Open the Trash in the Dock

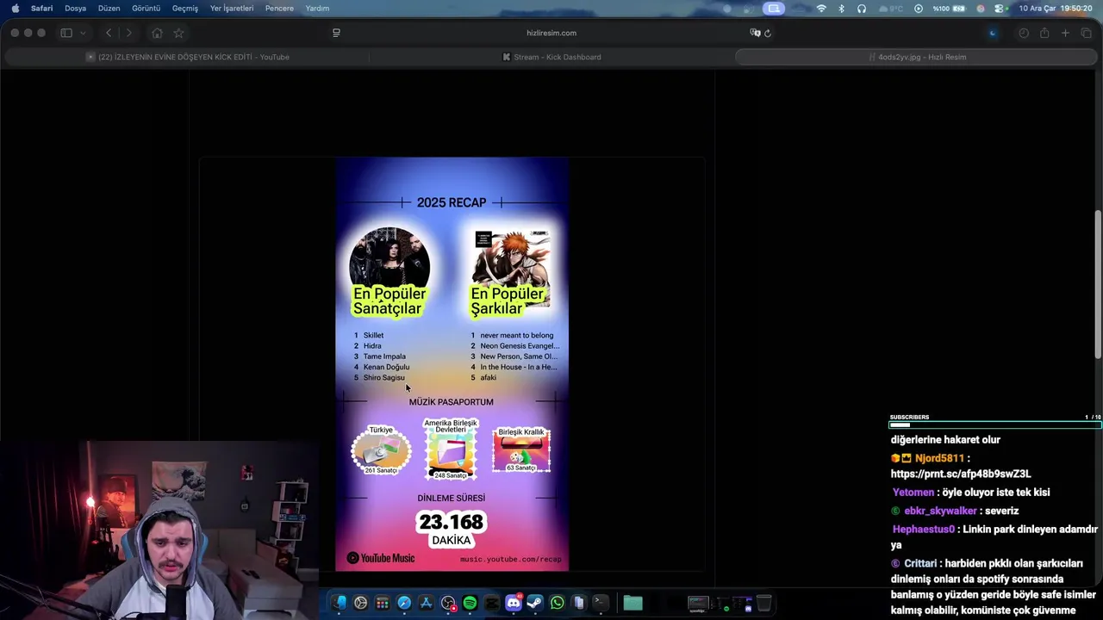pos(763,603)
